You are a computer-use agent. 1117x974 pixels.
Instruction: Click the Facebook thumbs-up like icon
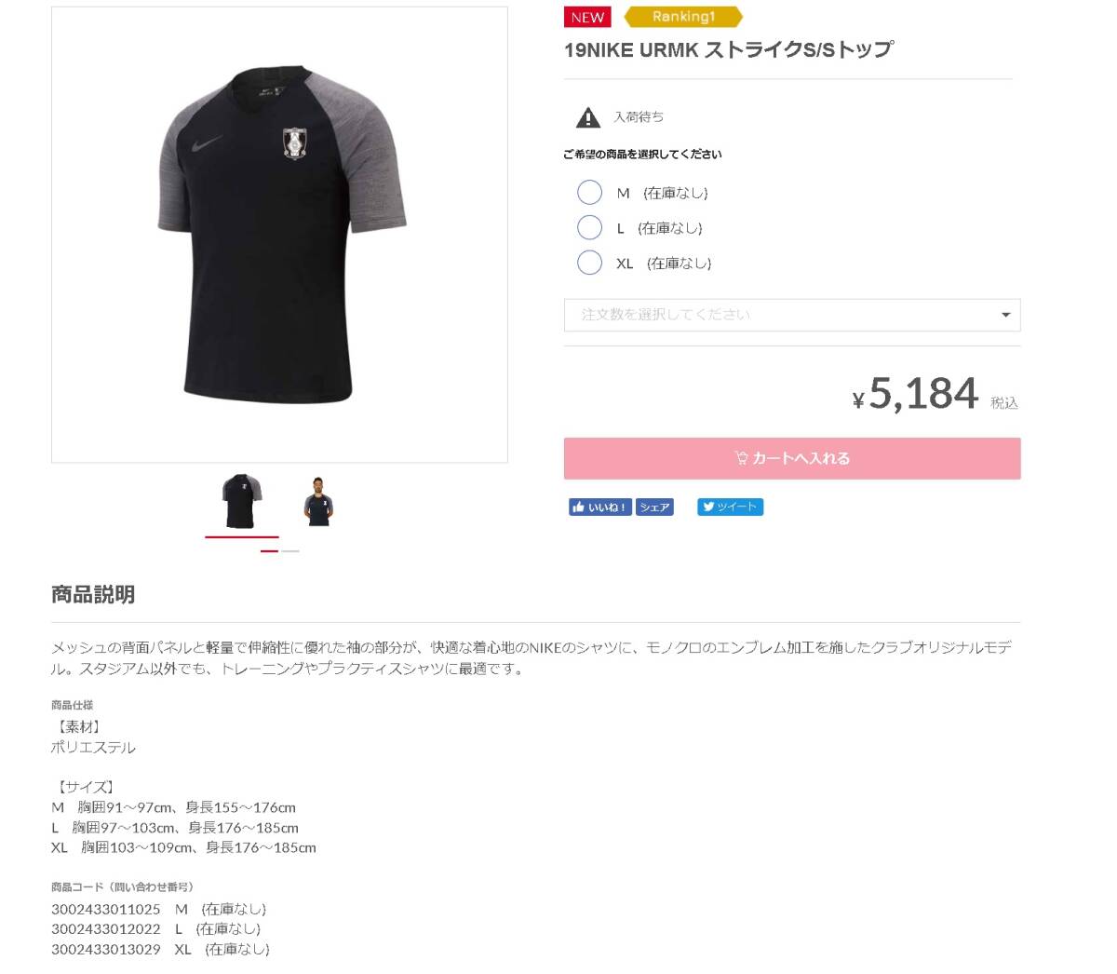click(578, 507)
